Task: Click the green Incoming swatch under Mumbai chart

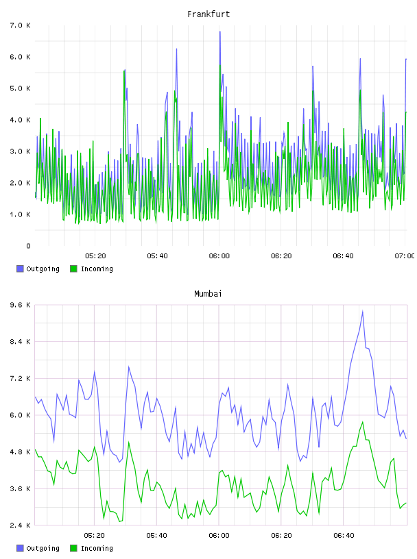Action: pos(73,548)
